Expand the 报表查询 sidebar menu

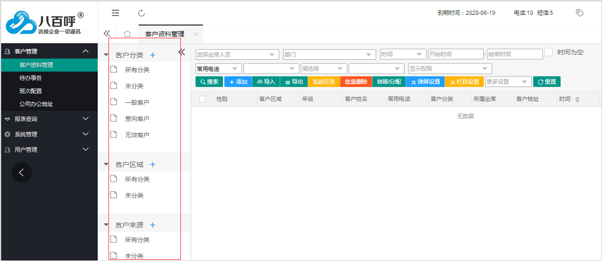(x=49, y=119)
